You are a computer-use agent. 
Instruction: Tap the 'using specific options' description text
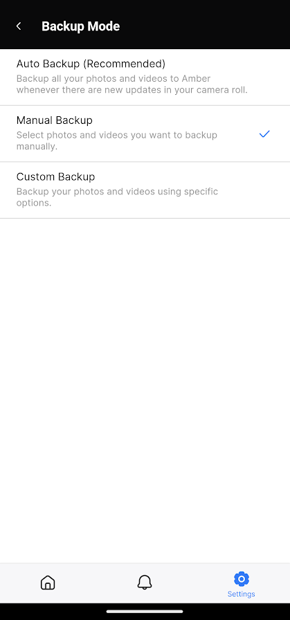[117, 197]
